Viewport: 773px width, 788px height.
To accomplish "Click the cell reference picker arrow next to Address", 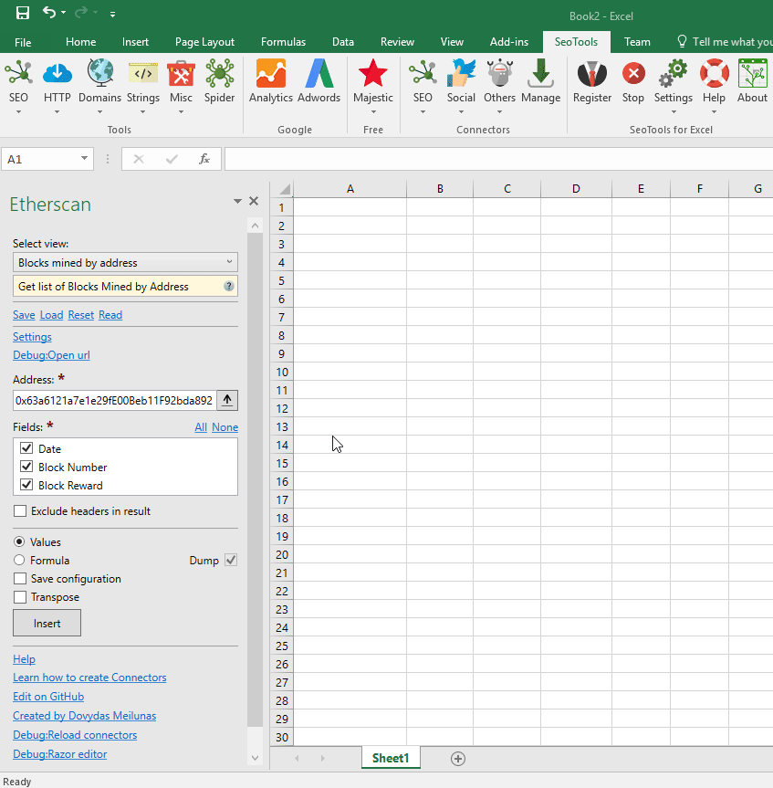I will click(227, 400).
